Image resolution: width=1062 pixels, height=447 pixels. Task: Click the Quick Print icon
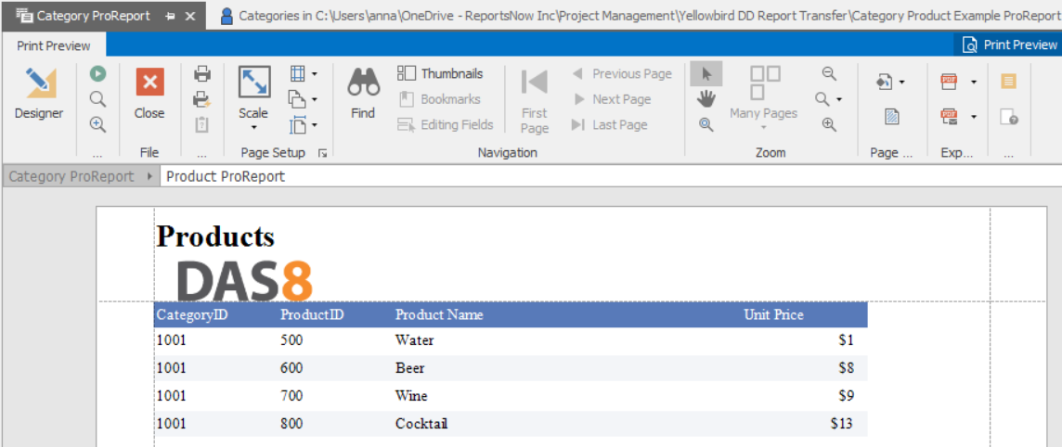[201, 99]
